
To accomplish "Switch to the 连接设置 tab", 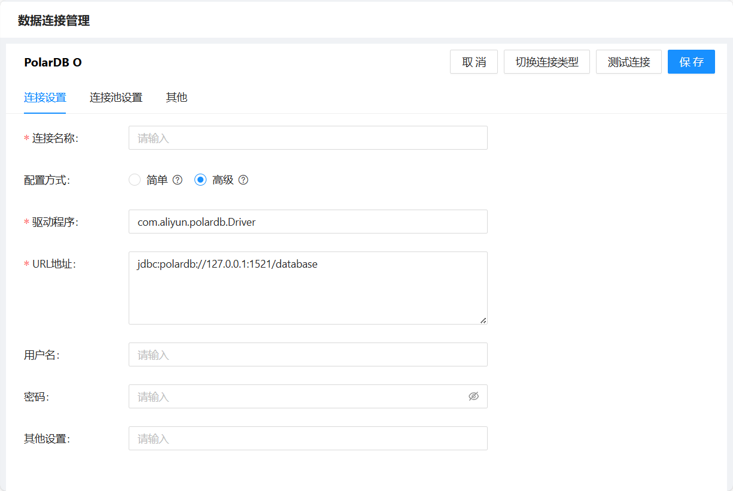I will (x=45, y=98).
